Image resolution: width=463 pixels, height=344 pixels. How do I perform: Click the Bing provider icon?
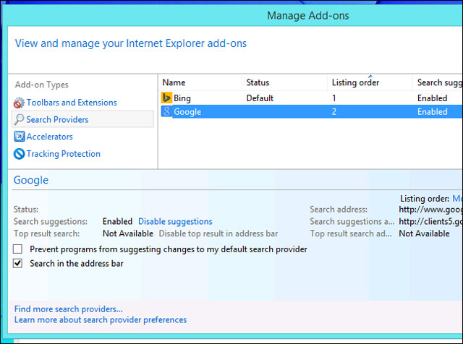pyautogui.click(x=166, y=98)
